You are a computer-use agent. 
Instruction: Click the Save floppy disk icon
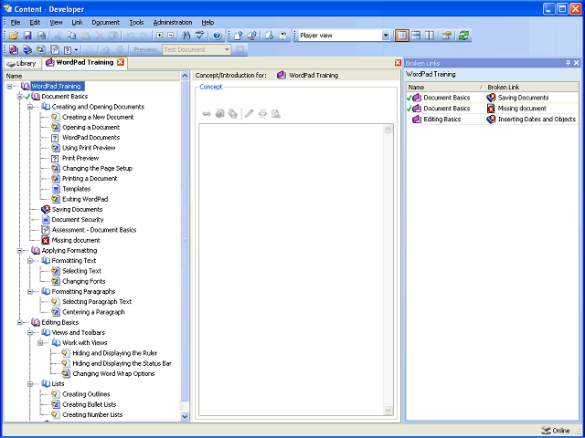click(x=27, y=36)
